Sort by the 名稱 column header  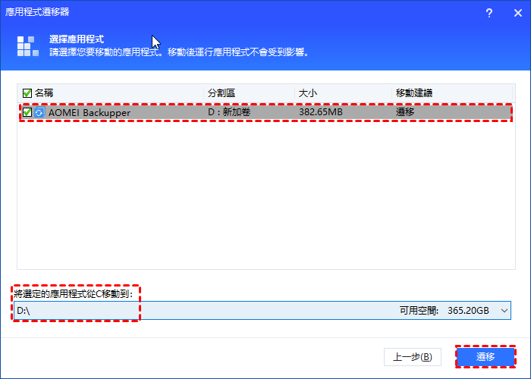point(114,92)
